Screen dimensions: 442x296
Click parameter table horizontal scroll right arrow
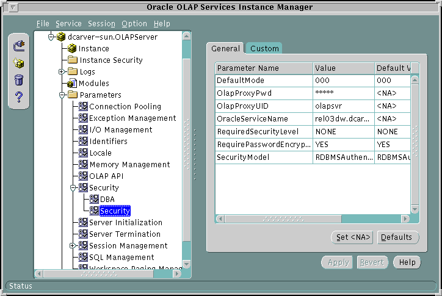coord(405,218)
